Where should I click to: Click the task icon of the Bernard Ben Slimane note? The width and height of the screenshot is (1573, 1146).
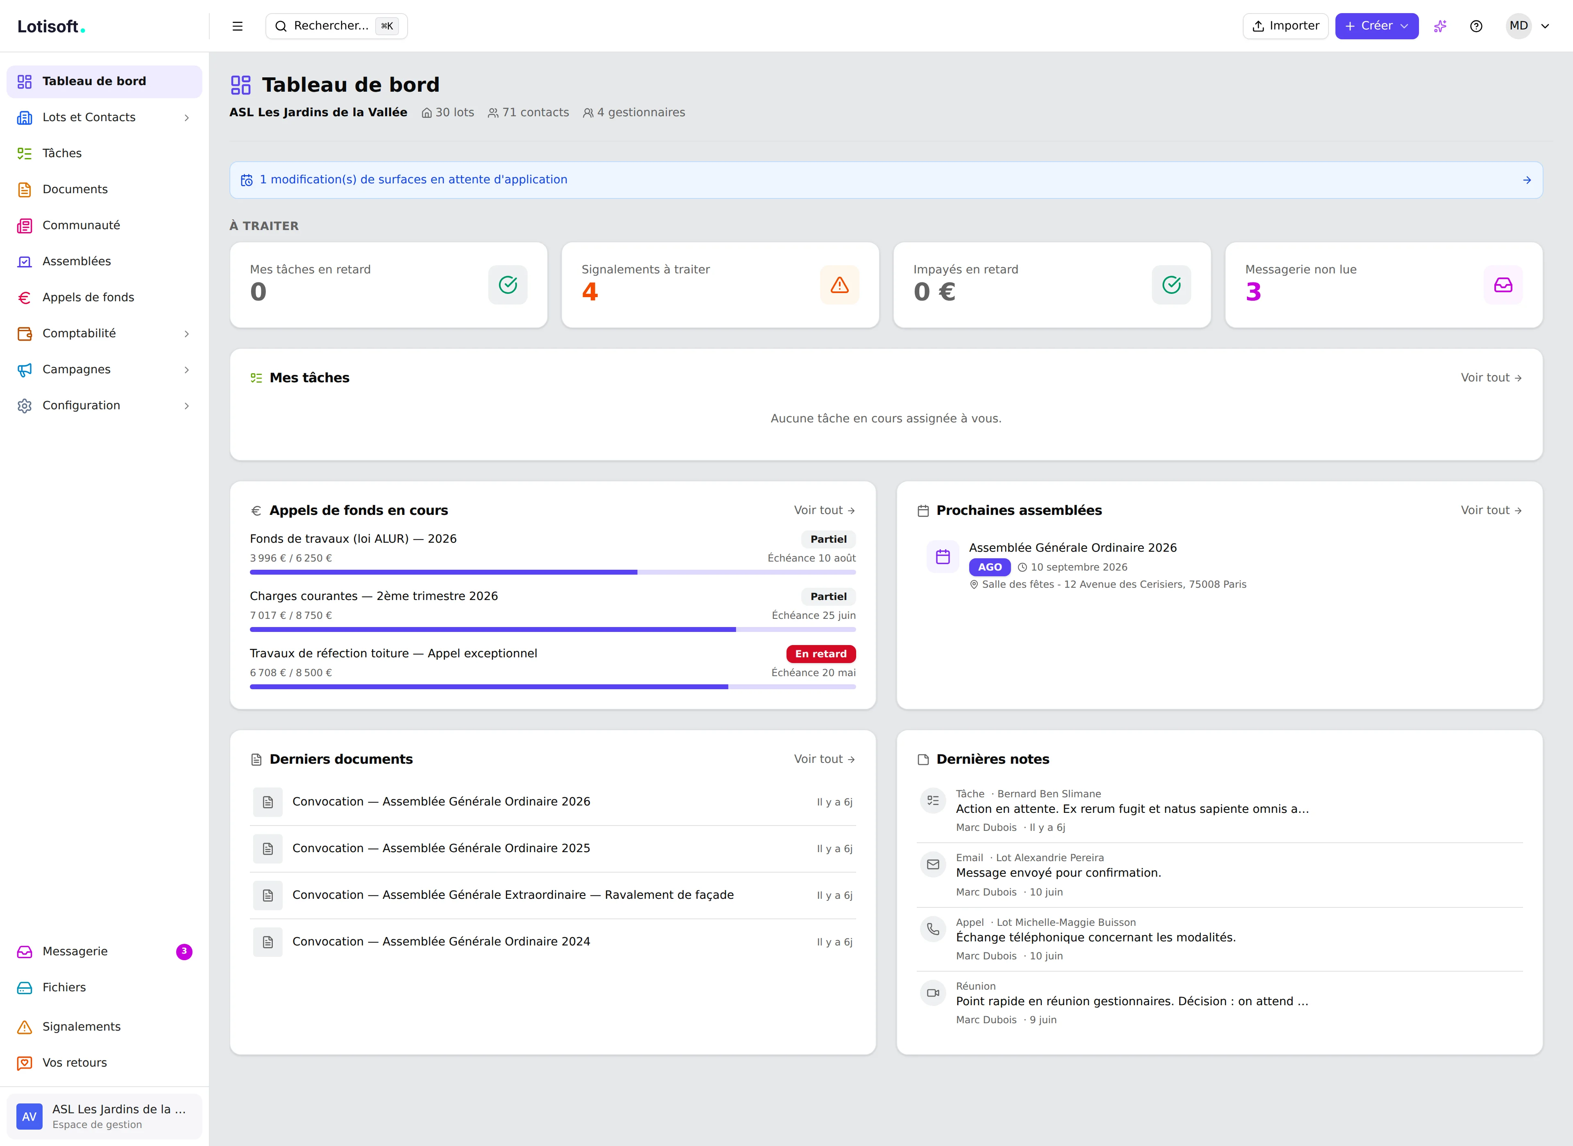coord(933,801)
